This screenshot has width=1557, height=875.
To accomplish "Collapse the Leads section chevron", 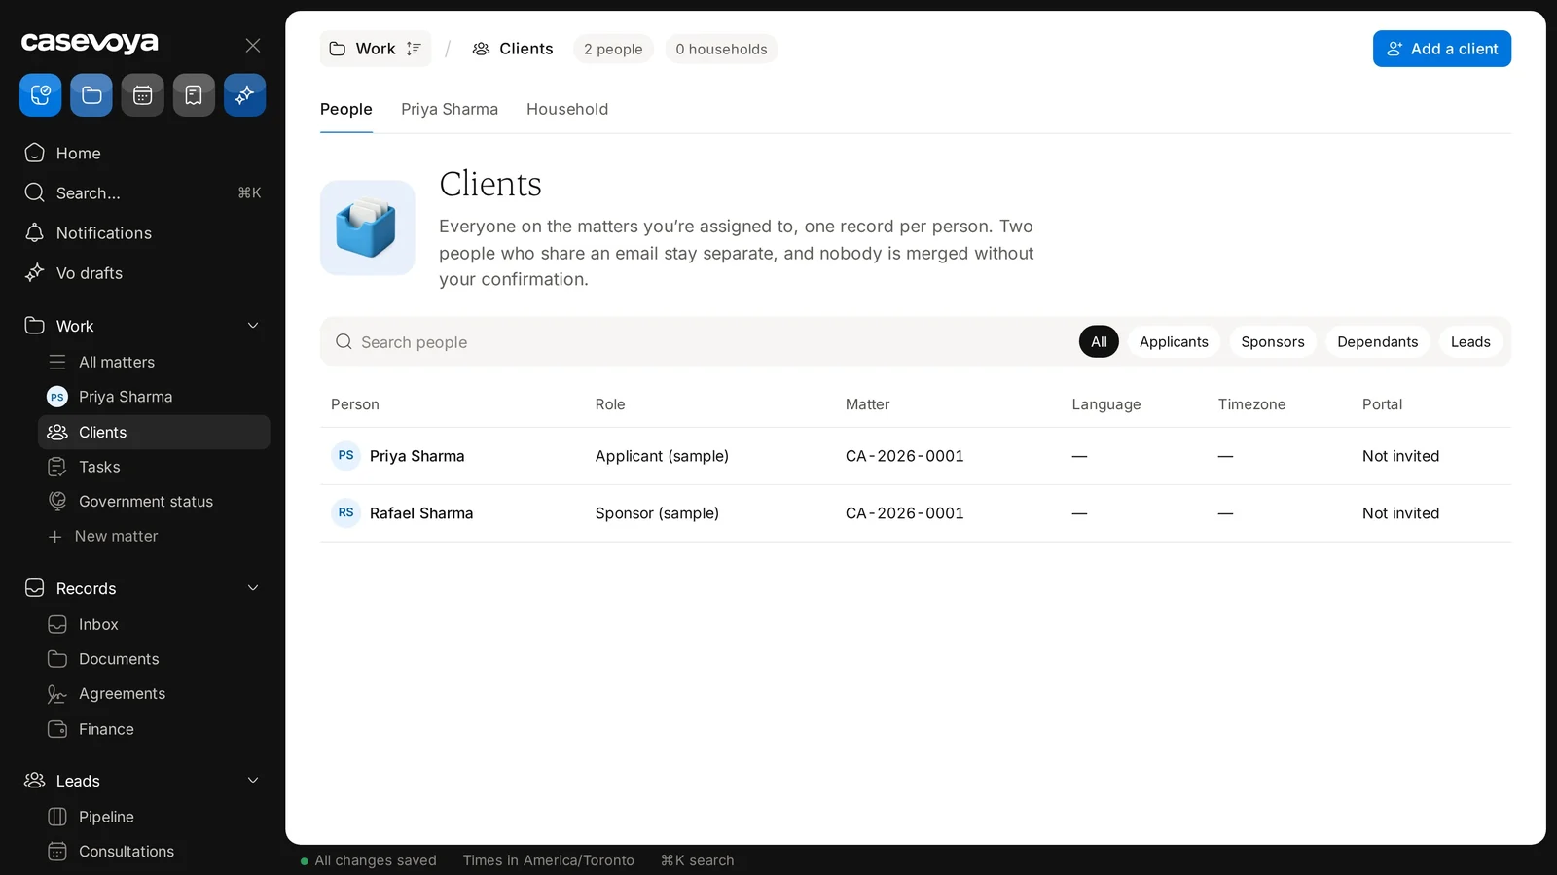I will coord(253,781).
